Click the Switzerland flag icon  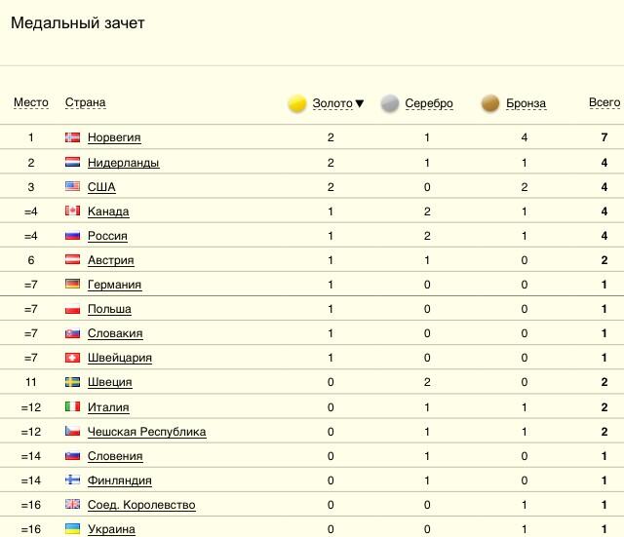tap(72, 358)
